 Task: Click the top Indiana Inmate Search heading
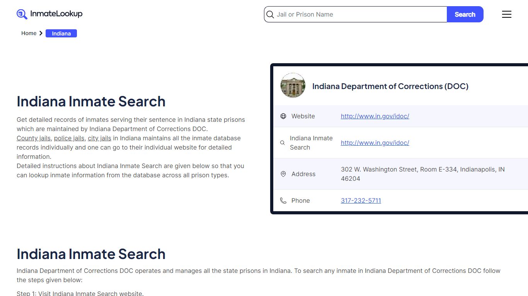(91, 101)
